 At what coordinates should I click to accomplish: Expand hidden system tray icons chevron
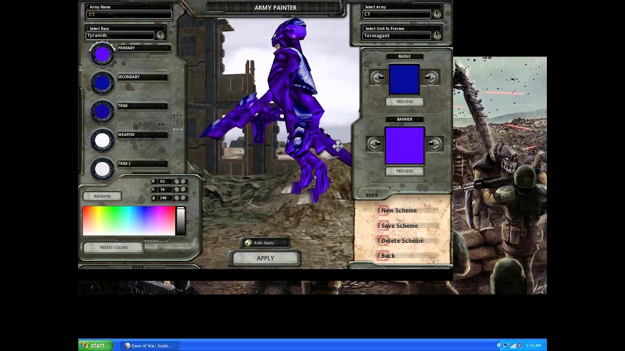coord(500,346)
